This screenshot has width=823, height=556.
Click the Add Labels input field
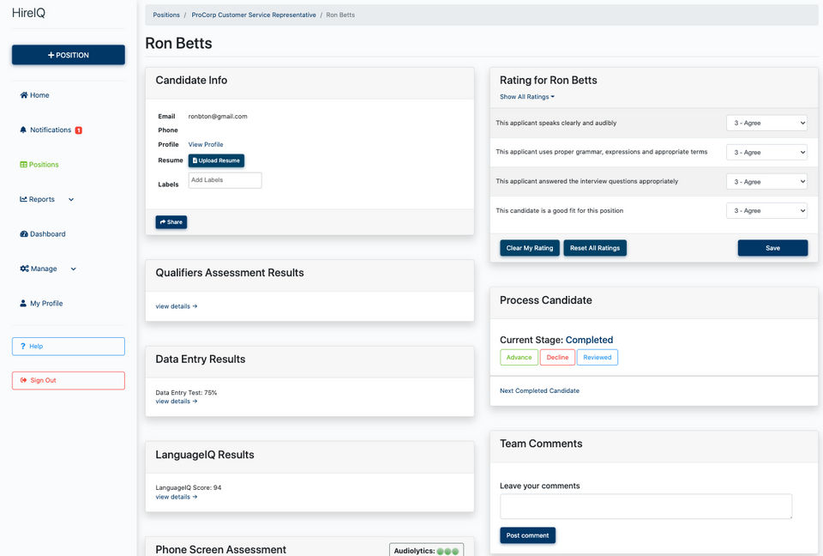pos(225,180)
